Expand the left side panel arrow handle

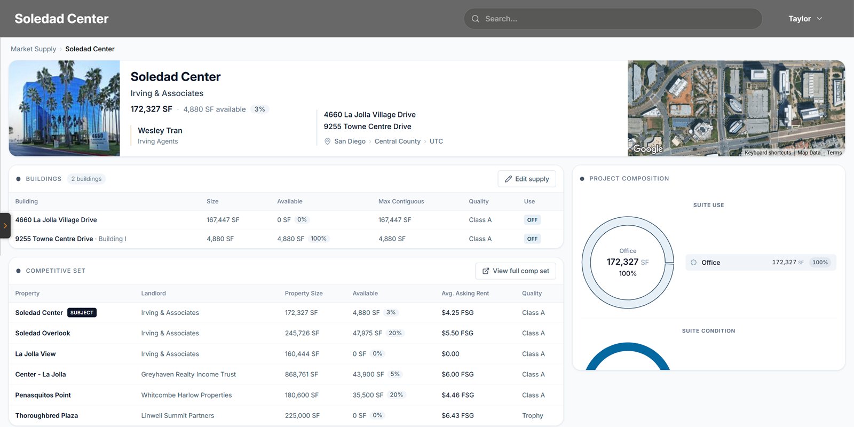point(5,226)
